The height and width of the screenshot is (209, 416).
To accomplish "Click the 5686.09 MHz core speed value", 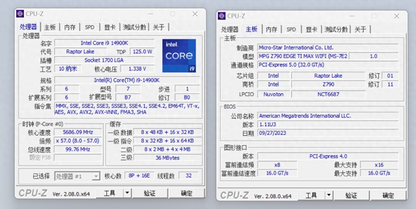I will [x=78, y=132].
